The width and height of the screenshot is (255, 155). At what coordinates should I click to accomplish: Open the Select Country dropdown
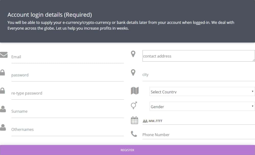[x=202, y=92]
